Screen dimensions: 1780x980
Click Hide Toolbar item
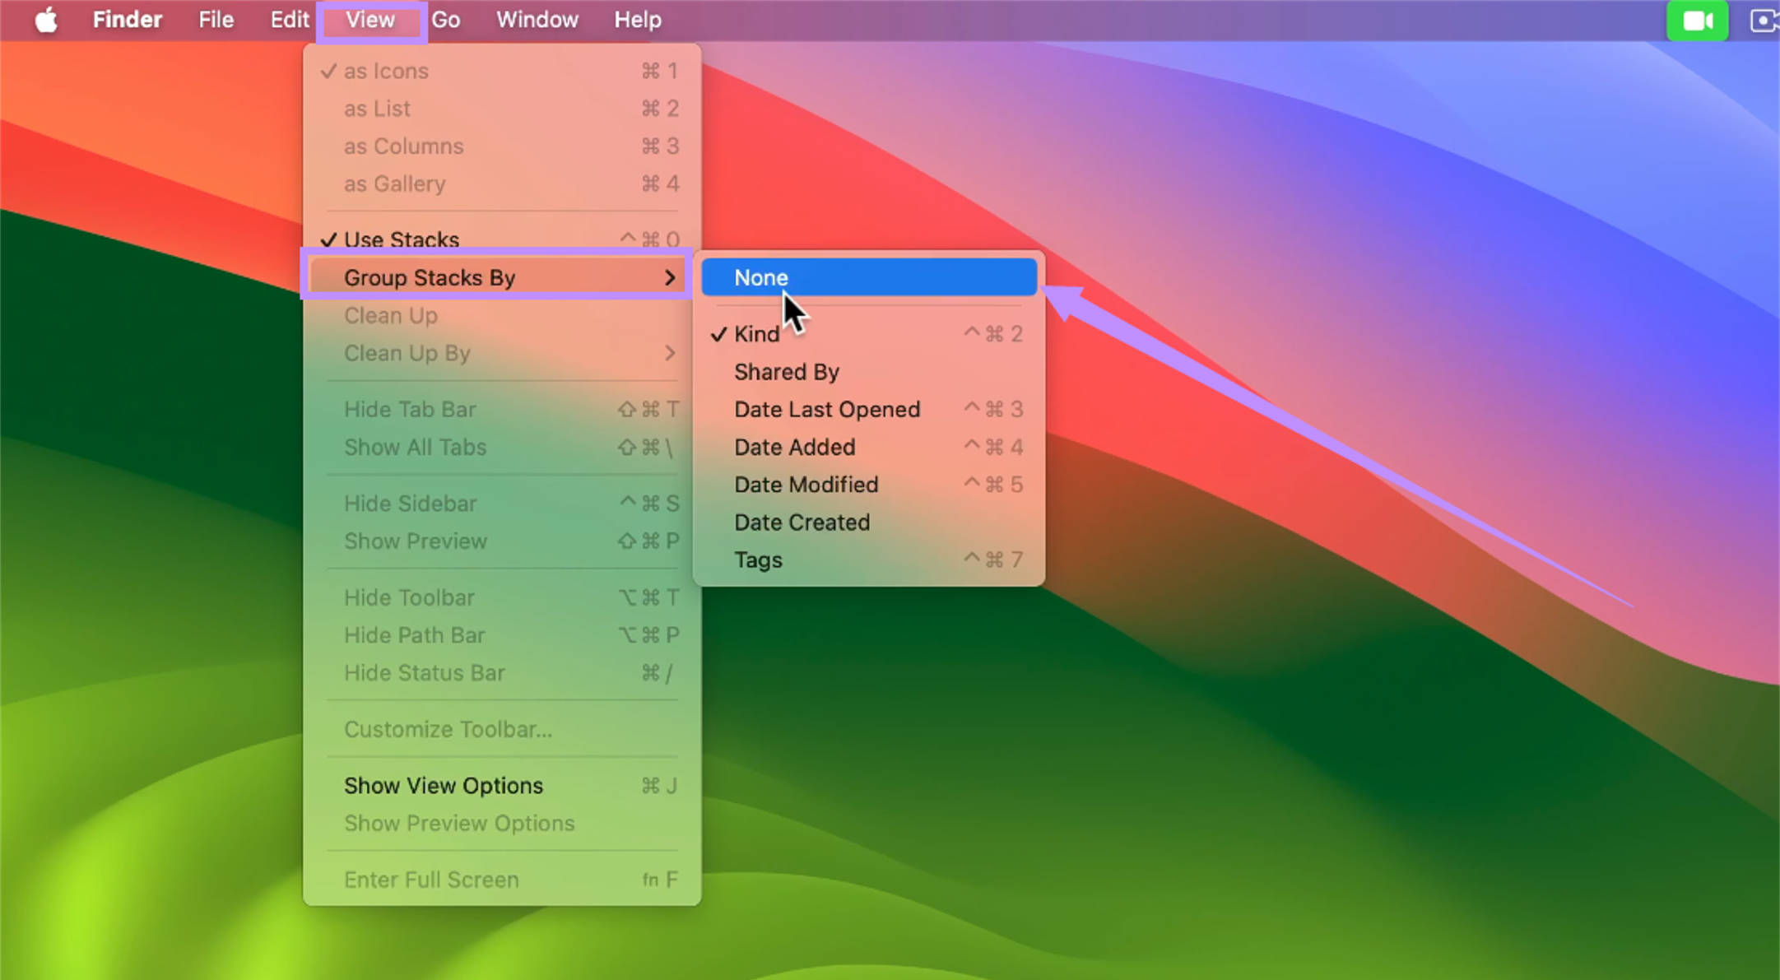click(x=502, y=597)
